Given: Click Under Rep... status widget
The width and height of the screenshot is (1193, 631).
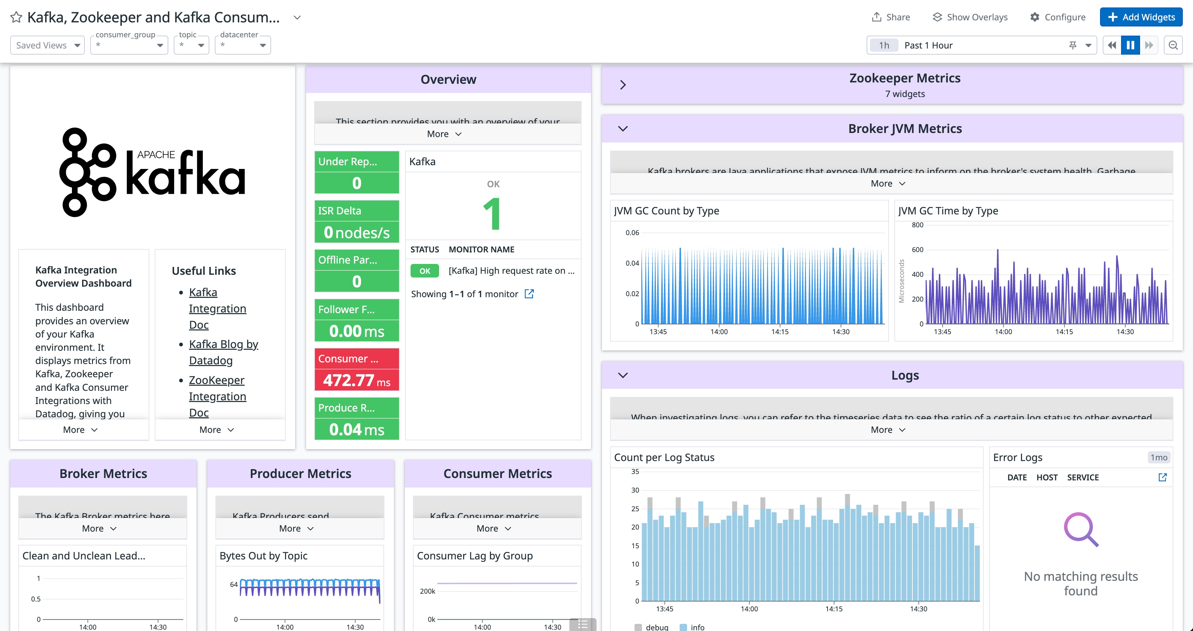Looking at the screenshot, I should click(357, 172).
